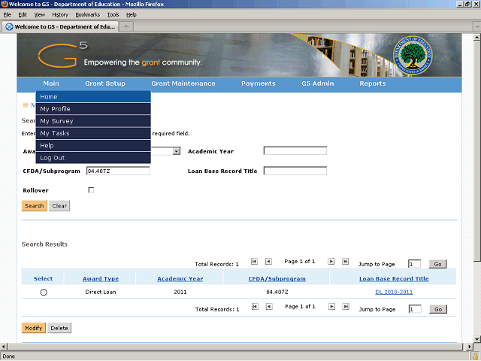
Task: Open Firefox Tools menu
Action: [113, 15]
